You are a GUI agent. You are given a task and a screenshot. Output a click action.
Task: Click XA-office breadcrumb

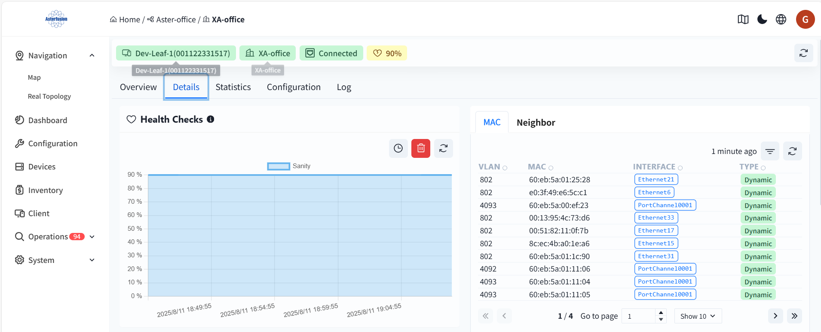pyautogui.click(x=224, y=19)
